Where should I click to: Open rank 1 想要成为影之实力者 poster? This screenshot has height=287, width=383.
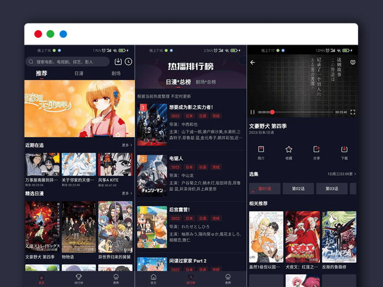click(152, 125)
